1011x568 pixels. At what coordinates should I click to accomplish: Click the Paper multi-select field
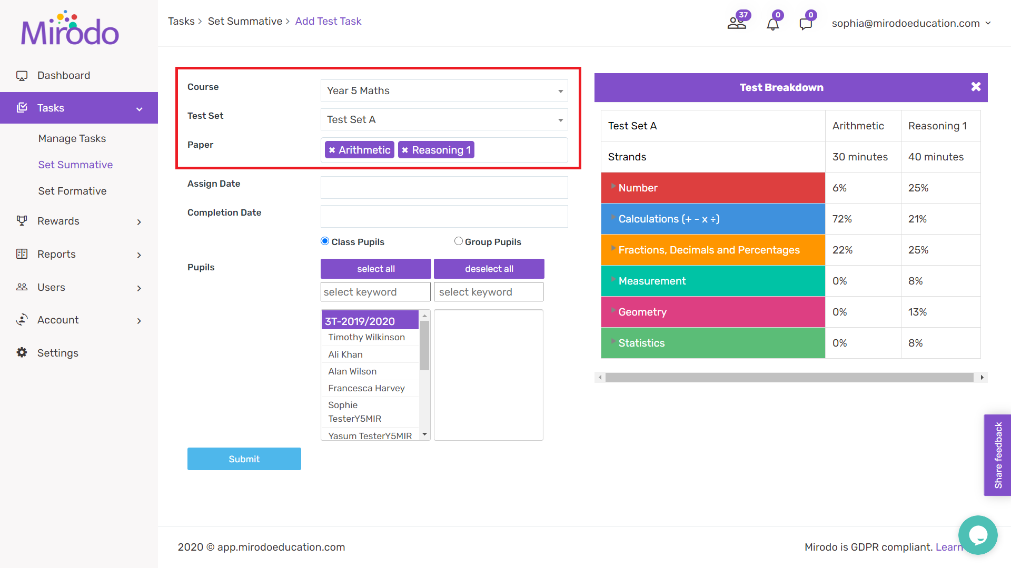click(x=444, y=150)
